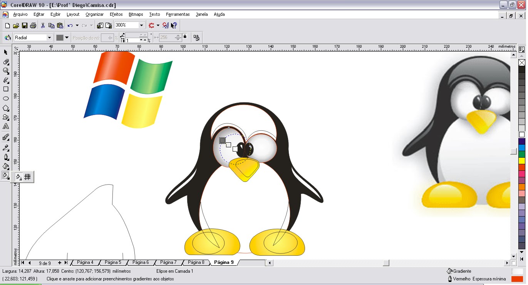Select the Eyedropper tool
Image resolution: width=528 pixels, height=285 pixels.
click(x=6, y=148)
